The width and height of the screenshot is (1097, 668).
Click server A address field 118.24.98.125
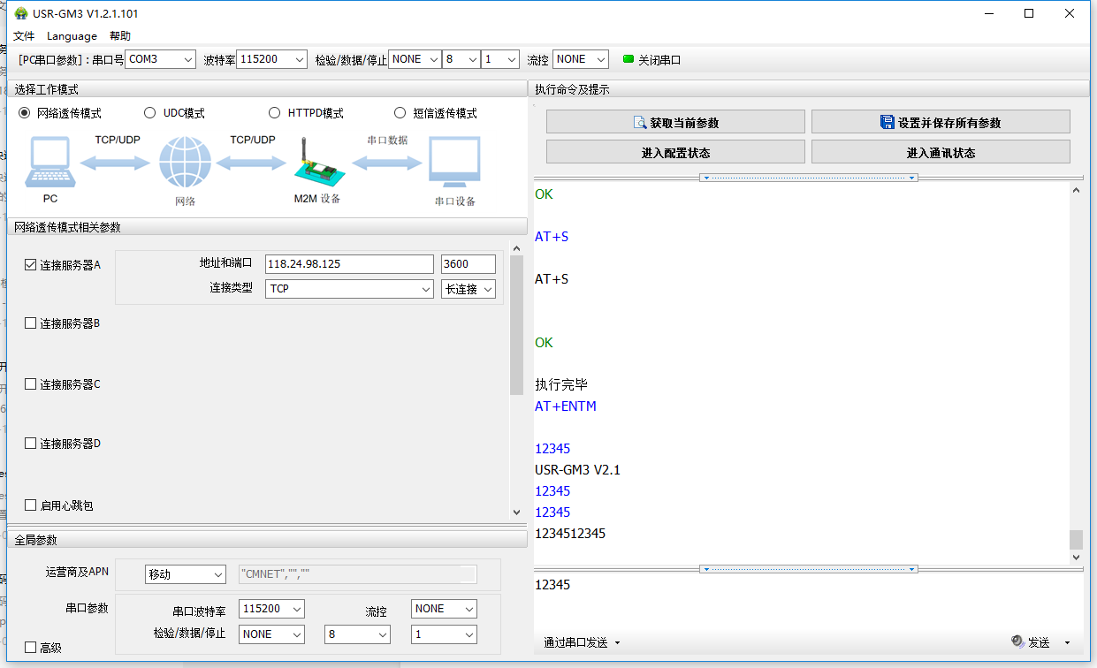tap(349, 264)
